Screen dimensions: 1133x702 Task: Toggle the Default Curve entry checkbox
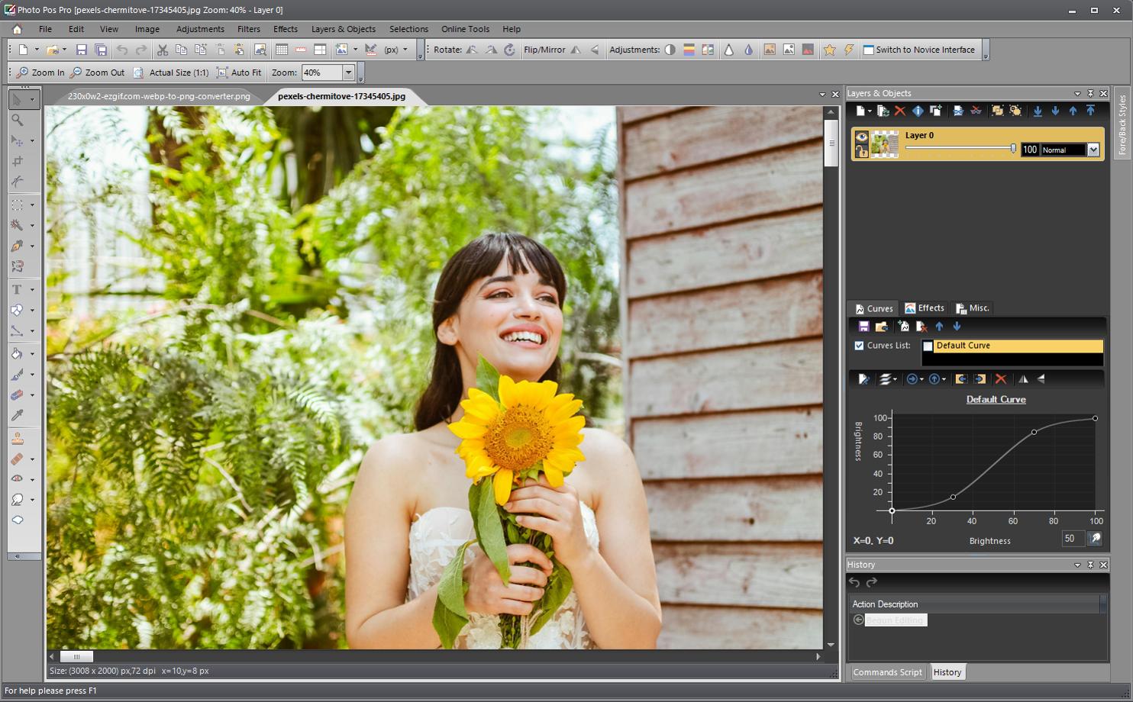pos(928,346)
